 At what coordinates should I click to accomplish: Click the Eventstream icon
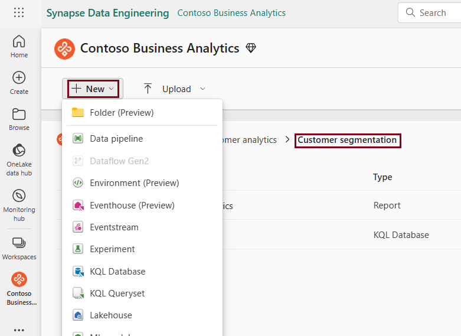[78, 227]
